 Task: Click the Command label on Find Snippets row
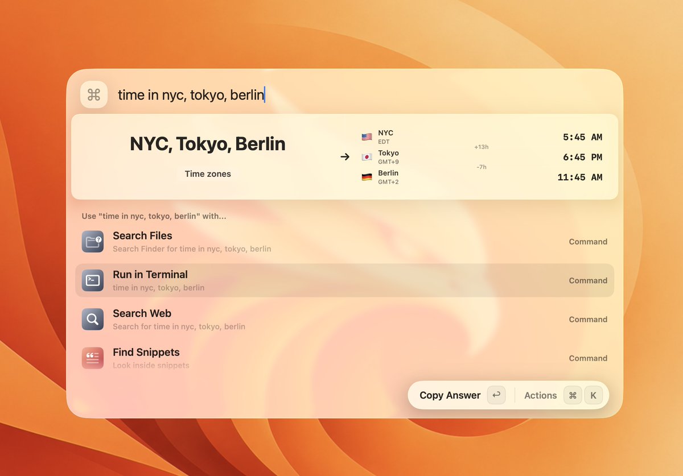click(x=588, y=358)
